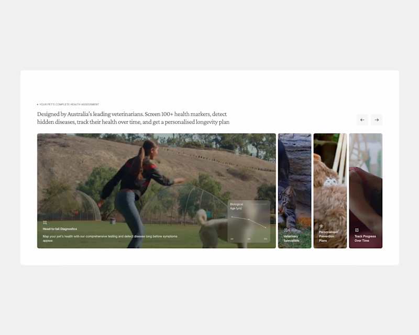Click the bullet dot before the section label
Image resolution: width=419 pixels, height=335 pixels.
pos(38,105)
